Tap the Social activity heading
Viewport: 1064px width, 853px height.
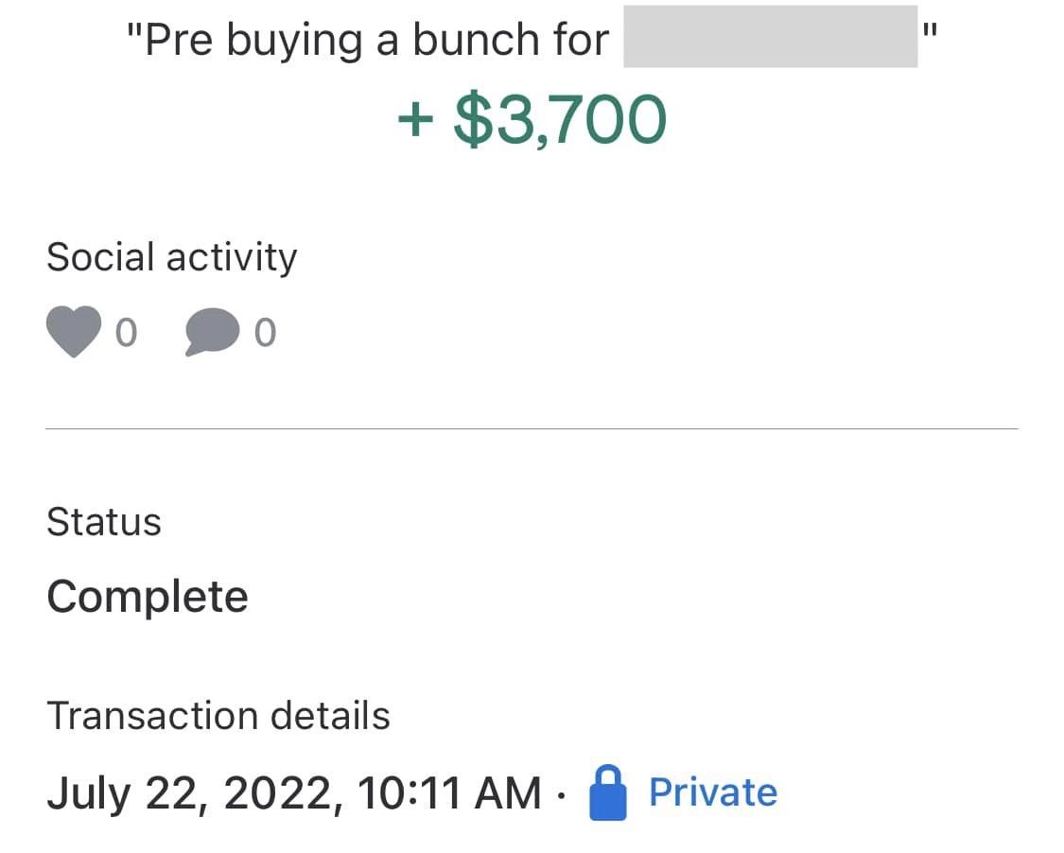pyautogui.click(x=172, y=258)
